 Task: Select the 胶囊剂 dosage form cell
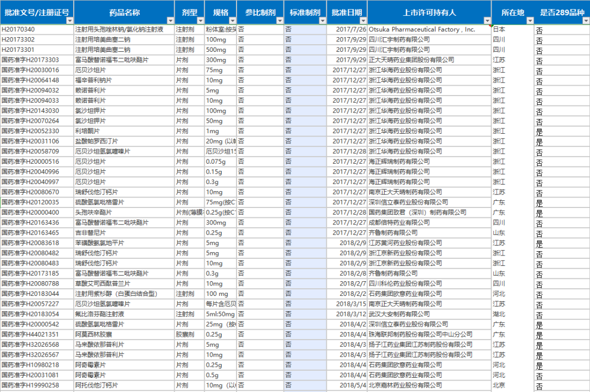189,335
